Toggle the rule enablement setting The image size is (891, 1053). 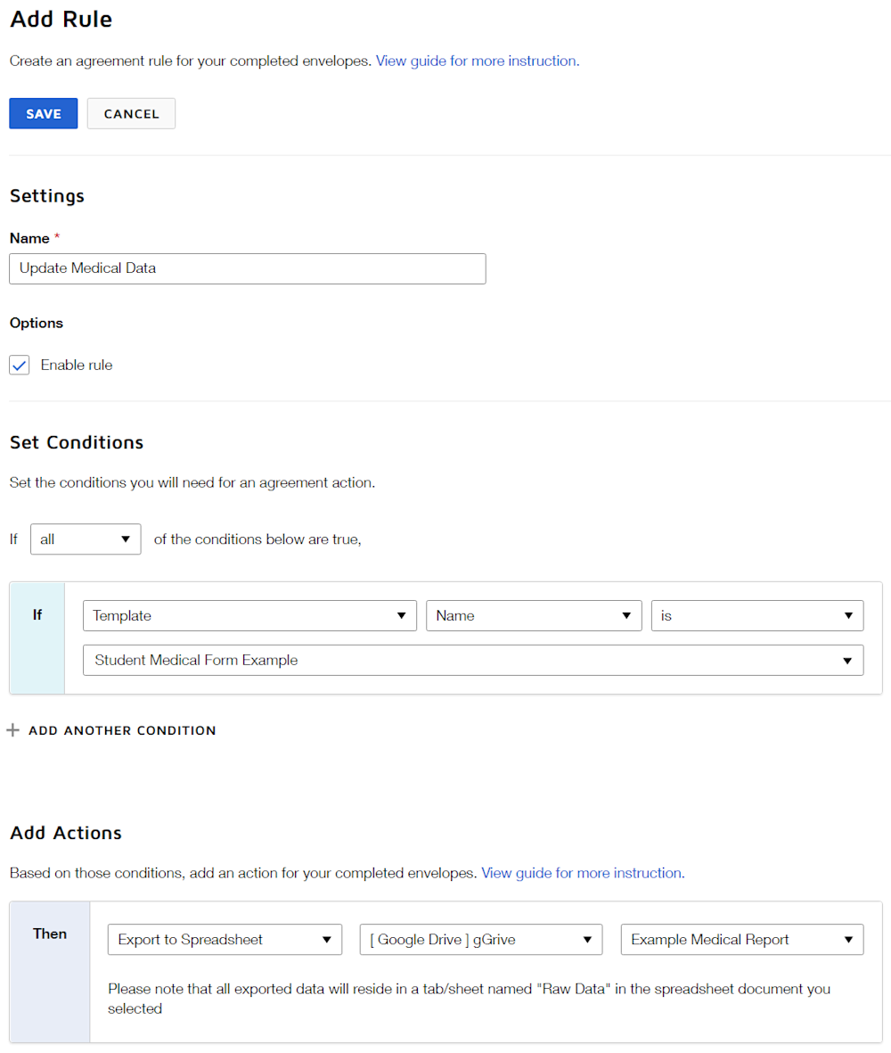(19, 365)
